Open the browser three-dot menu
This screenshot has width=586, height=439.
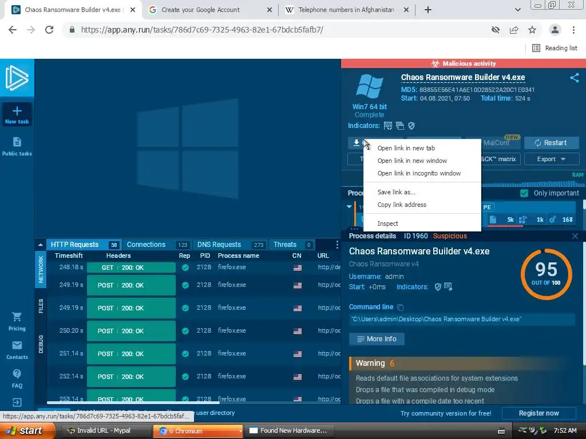[x=573, y=30]
